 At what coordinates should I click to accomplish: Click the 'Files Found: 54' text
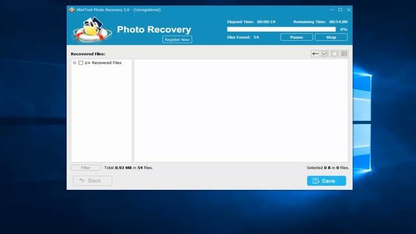pyautogui.click(x=242, y=38)
